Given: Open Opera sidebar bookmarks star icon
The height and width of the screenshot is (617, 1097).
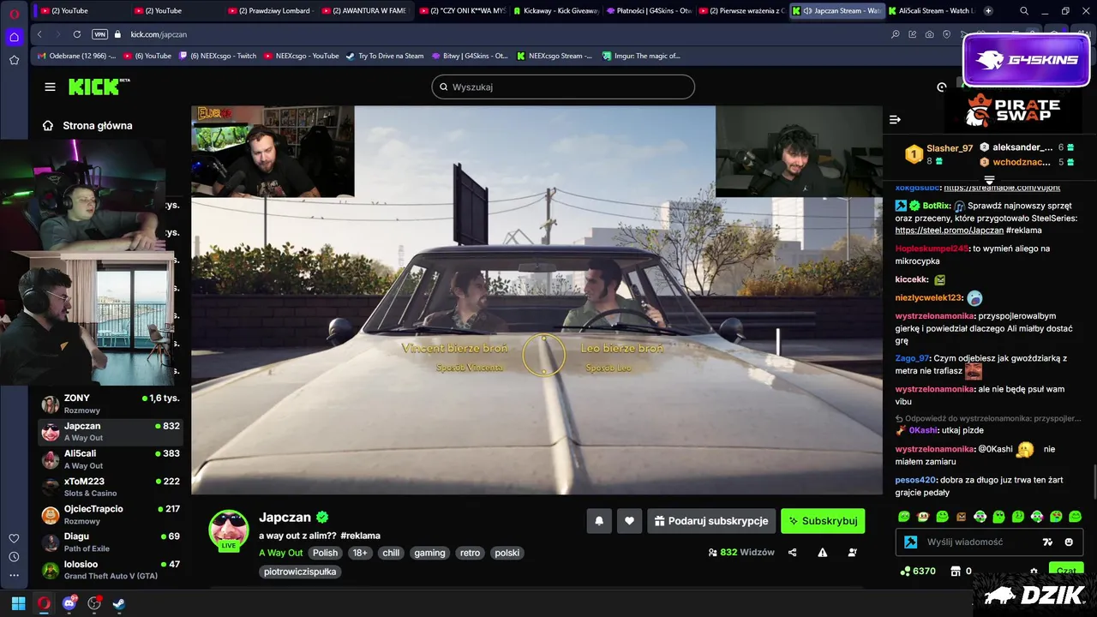Looking at the screenshot, I should pos(14,60).
